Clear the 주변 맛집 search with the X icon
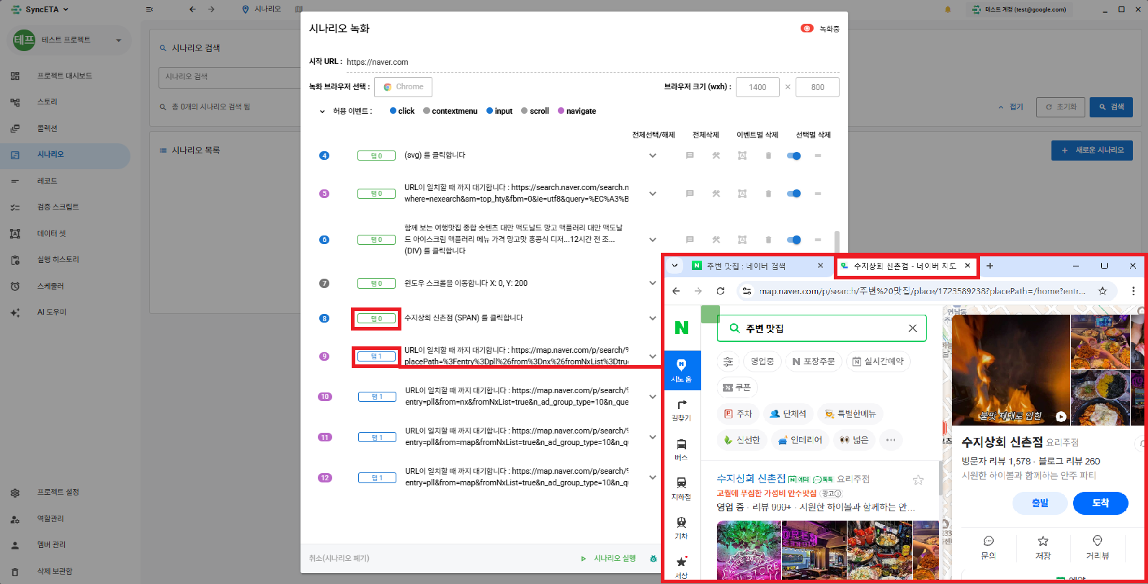The image size is (1148, 584). click(912, 328)
